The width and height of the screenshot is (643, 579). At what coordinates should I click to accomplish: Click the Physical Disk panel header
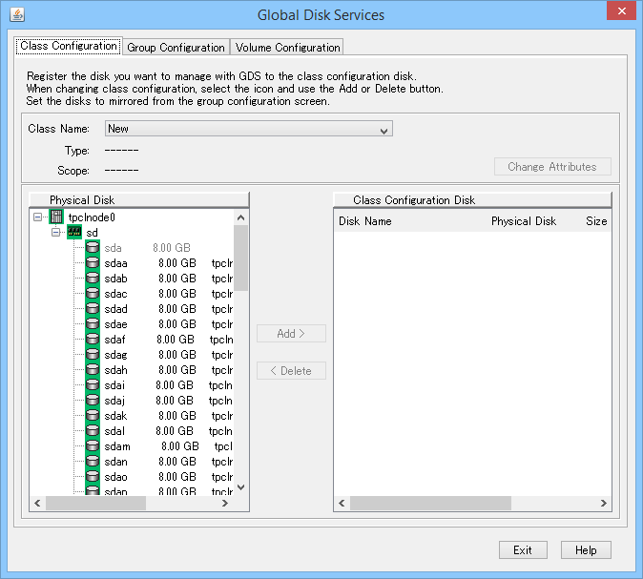click(139, 199)
